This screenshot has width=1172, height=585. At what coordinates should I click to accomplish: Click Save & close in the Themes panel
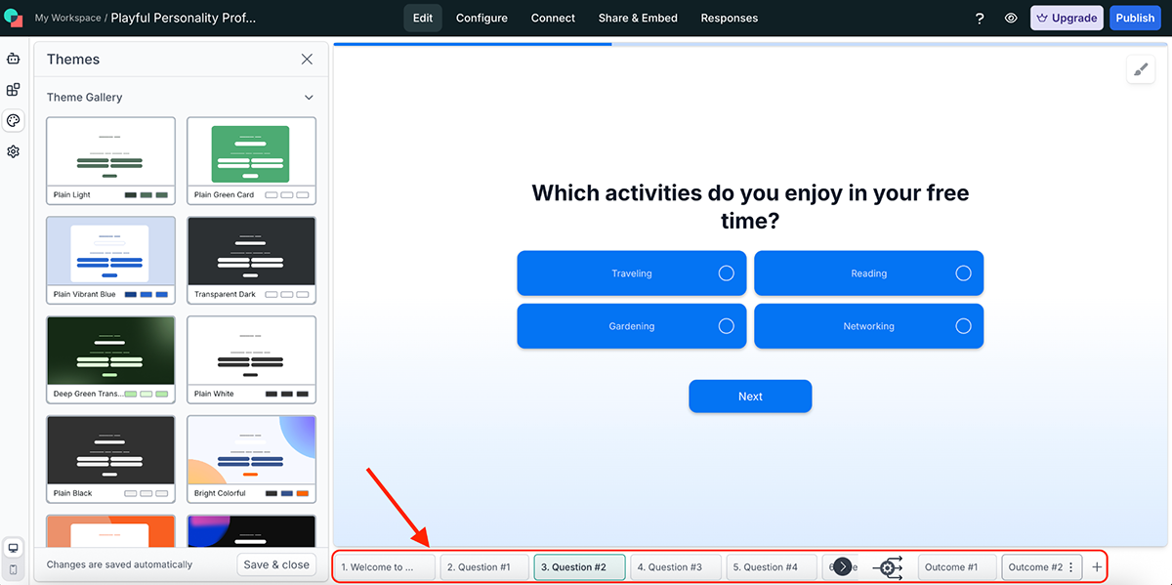pyautogui.click(x=276, y=564)
